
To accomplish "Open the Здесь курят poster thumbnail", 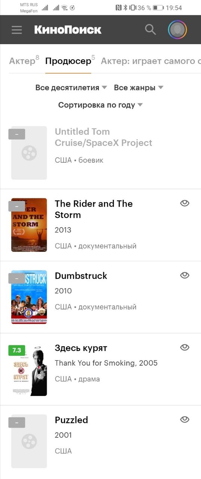I will [x=29, y=369].
